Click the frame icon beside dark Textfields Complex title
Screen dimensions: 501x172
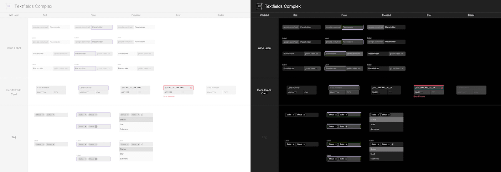[x=259, y=6]
